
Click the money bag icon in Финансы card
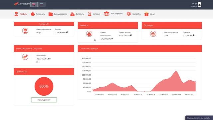tap(89, 34)
